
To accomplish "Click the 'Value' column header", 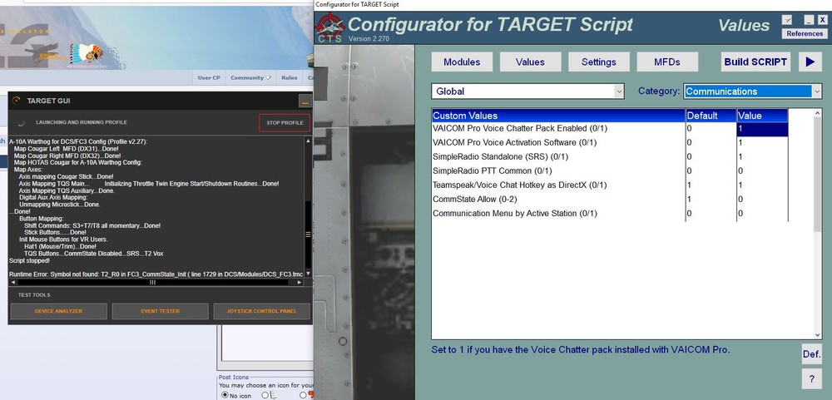I will (x=762, y=116).
